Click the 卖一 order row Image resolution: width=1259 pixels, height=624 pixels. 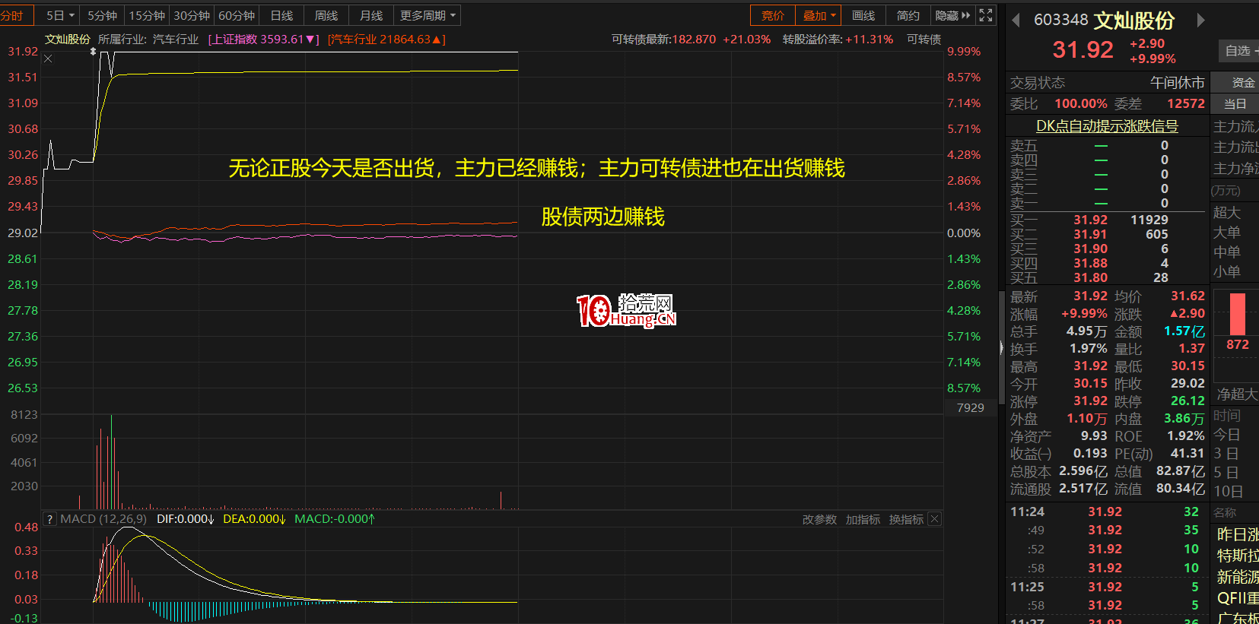(1108, 203)
